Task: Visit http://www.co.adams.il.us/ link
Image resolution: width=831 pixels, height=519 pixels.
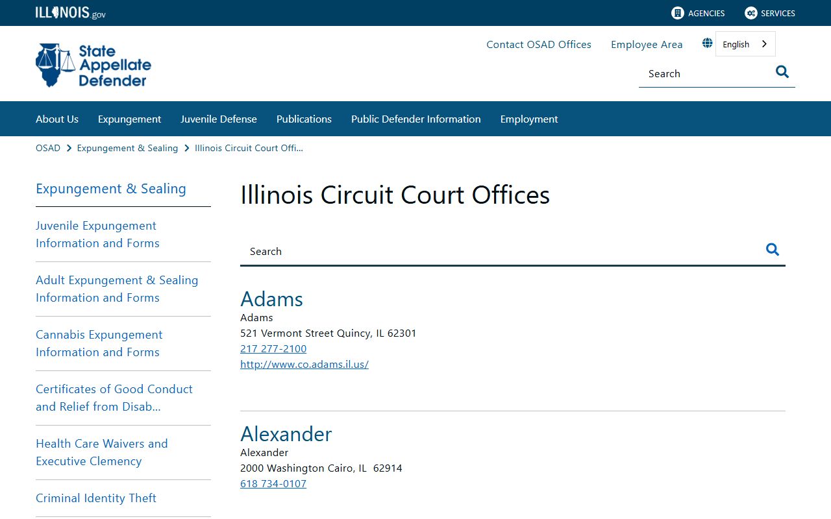Action: pyautogui.click(x=304, y=364)
